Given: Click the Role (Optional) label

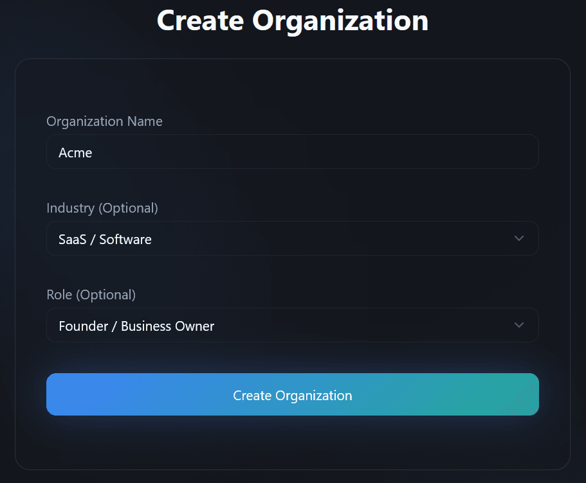Looking at the screenshot, I should tap(91, 295).
